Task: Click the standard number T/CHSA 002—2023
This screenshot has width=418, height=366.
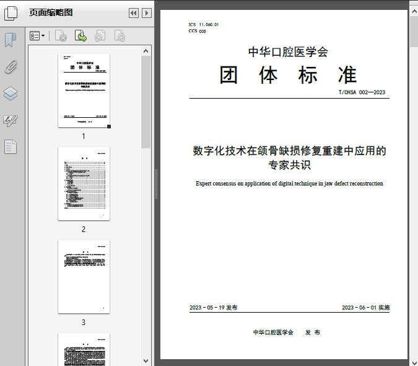Action: tap(362, 92)
